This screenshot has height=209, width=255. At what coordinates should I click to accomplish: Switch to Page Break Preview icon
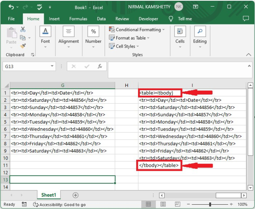click(x=177, y=204)
